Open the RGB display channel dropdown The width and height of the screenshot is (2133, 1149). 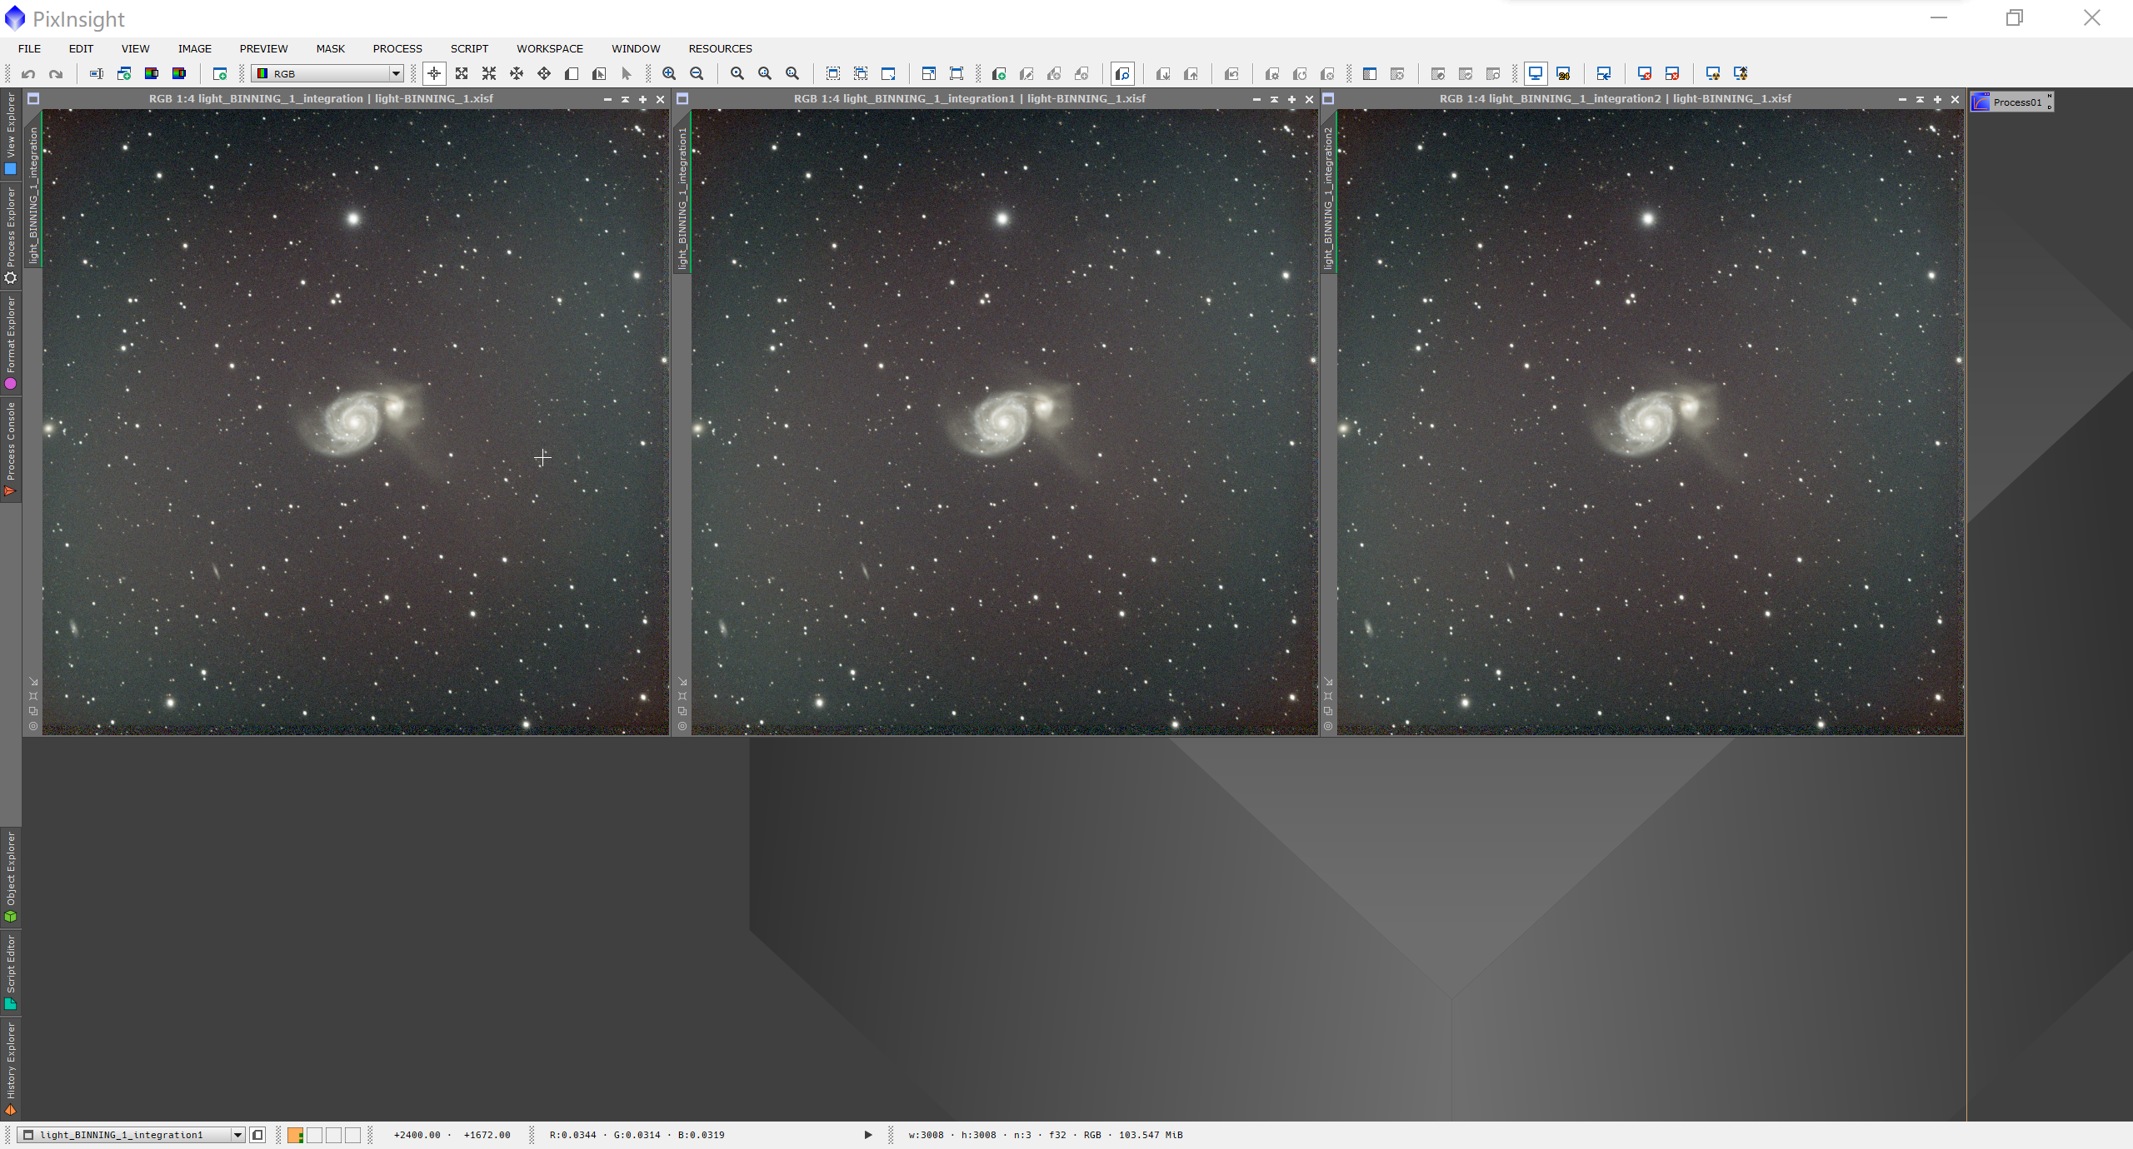click(x=327, y=74)
